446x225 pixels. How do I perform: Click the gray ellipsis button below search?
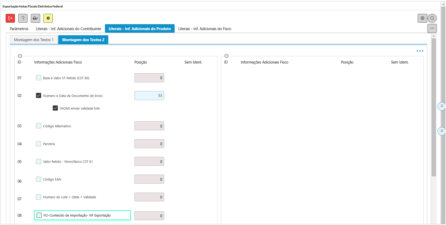pos(432,28)
